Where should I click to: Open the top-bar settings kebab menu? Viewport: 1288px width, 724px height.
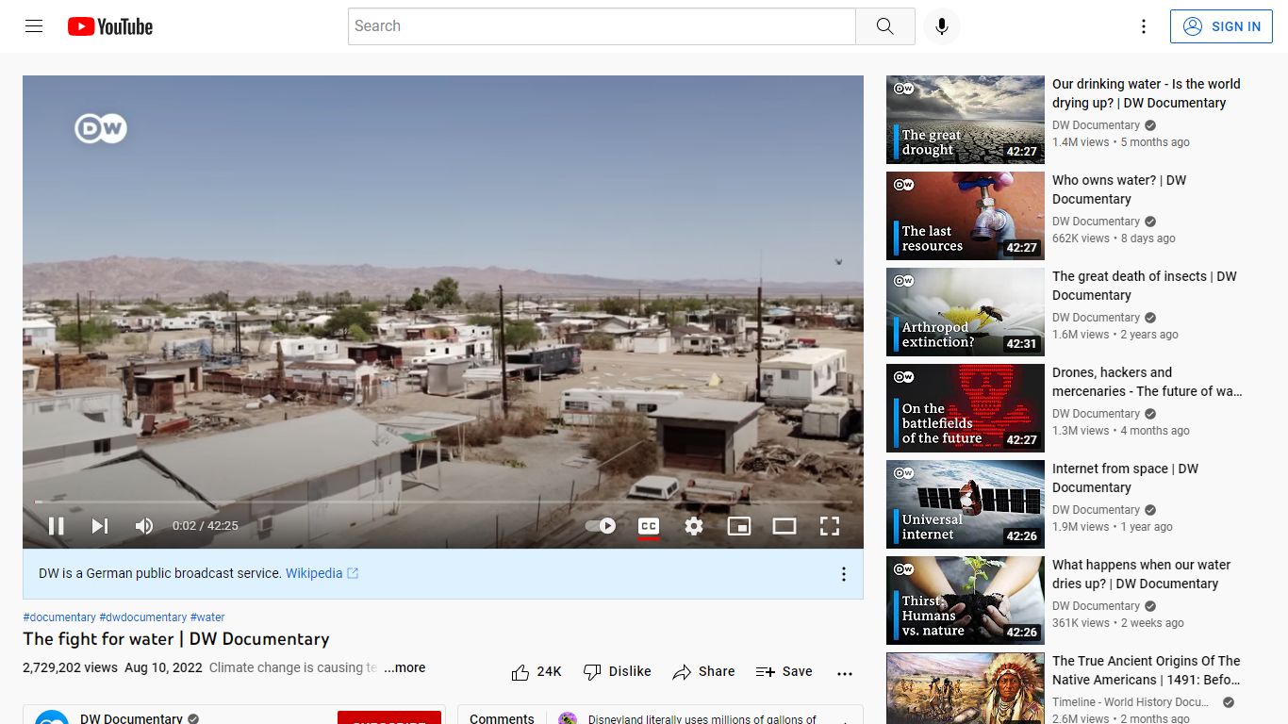click(1144, 26)
